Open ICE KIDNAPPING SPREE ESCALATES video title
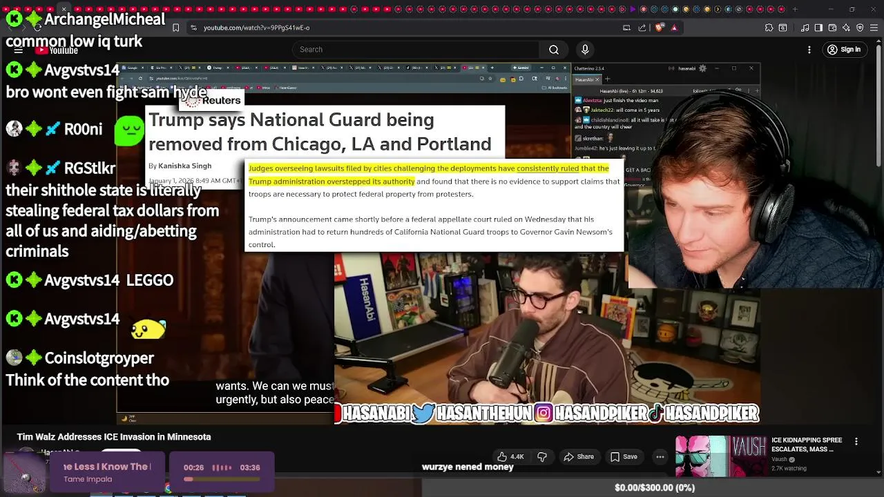Viewport: 884px width, 497px height. [x=807, y=445]
